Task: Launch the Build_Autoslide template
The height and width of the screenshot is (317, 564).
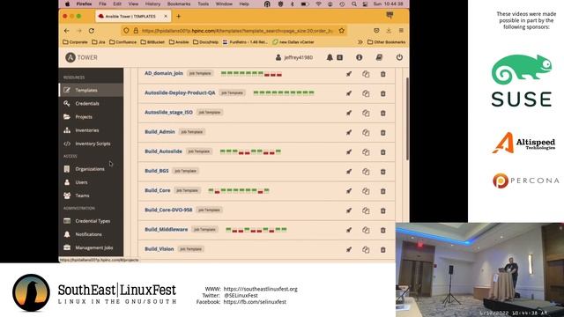Action: pos(349,152)
